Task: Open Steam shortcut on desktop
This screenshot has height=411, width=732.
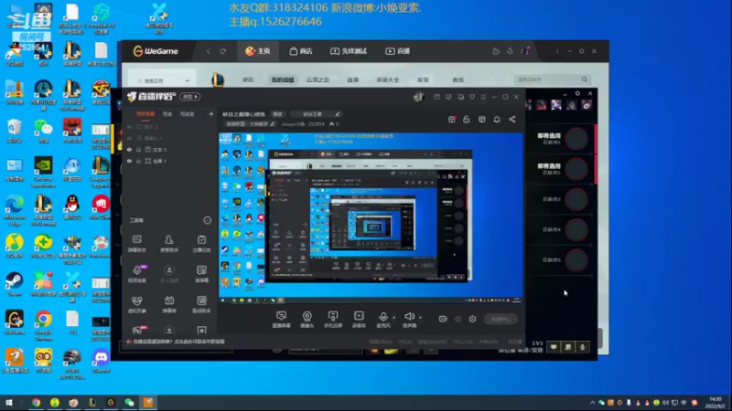Action: click(x=15, y=284)
